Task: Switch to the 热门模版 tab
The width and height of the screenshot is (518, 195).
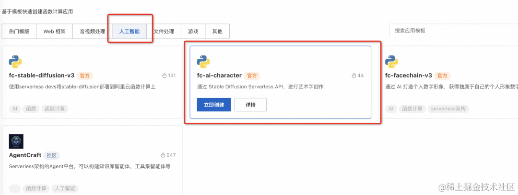Action: point(19,32)
